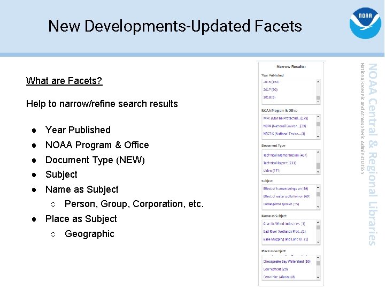Click Name as Subject bullet on slide

pos(82,189)
